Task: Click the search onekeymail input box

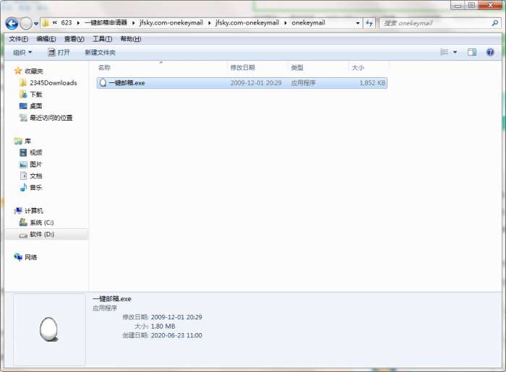Action: click(436, 23)
